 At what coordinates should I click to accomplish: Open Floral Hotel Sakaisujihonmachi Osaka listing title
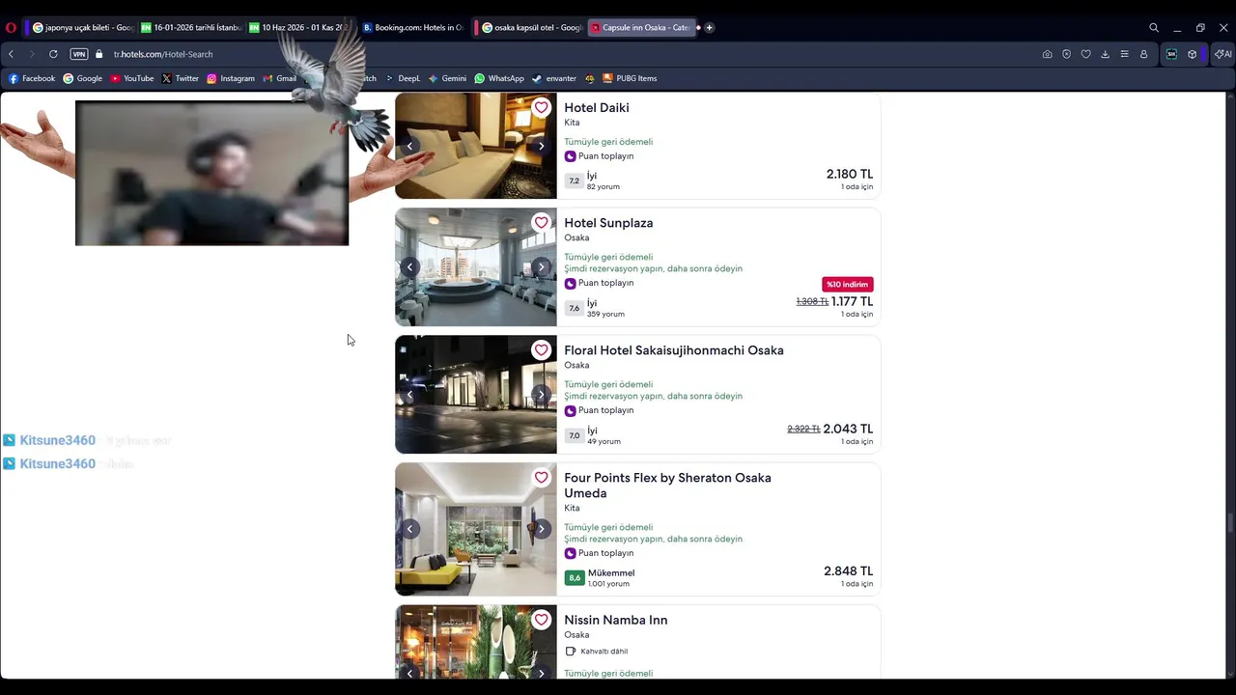674,350
